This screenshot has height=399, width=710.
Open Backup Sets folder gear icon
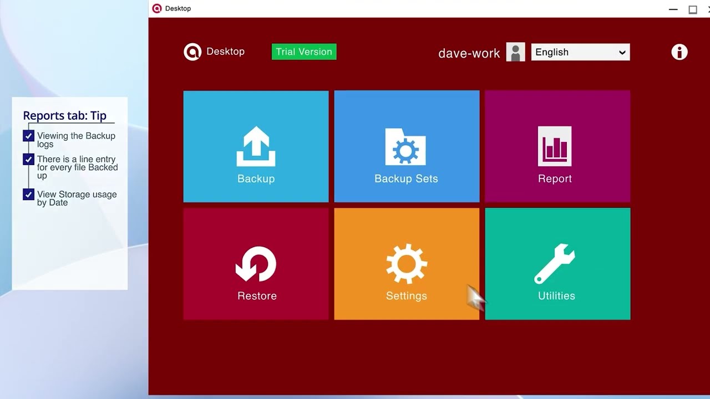[x=406, y=147]
